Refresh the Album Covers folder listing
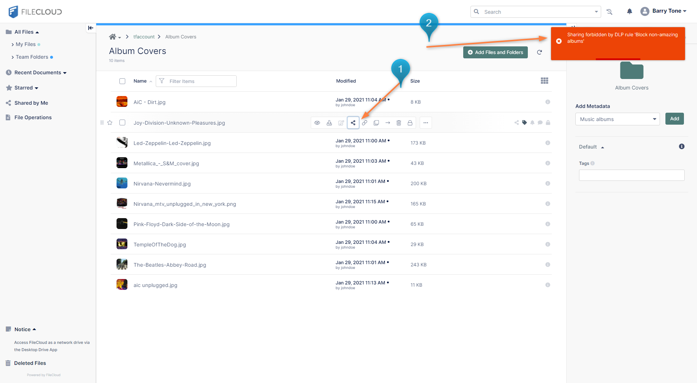 [539, 52]
